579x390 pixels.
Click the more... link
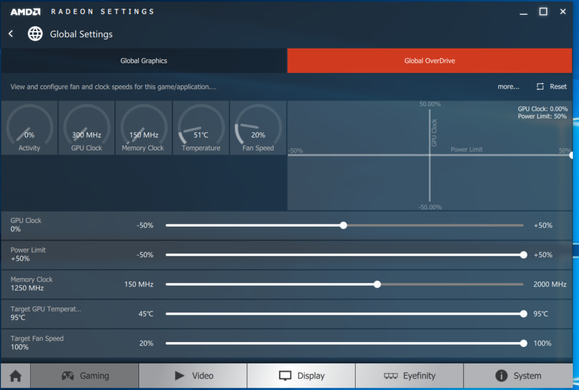coord(508,86)
